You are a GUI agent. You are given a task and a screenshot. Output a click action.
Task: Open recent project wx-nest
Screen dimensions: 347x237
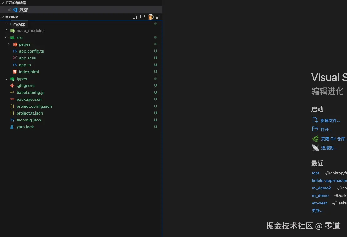click(x=319, y=203)
